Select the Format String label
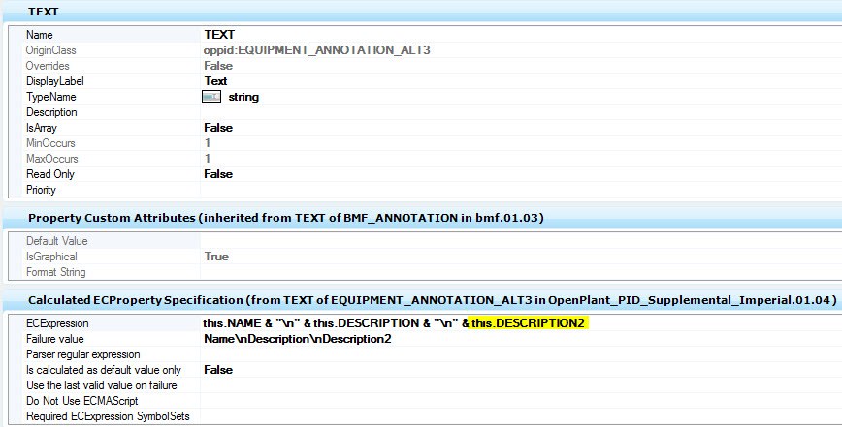The image size is (842, 427). pyautogui.click(x=56, y=272)
